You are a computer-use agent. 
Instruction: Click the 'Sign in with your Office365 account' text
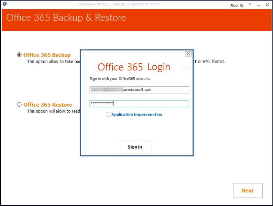coord(120,79)
